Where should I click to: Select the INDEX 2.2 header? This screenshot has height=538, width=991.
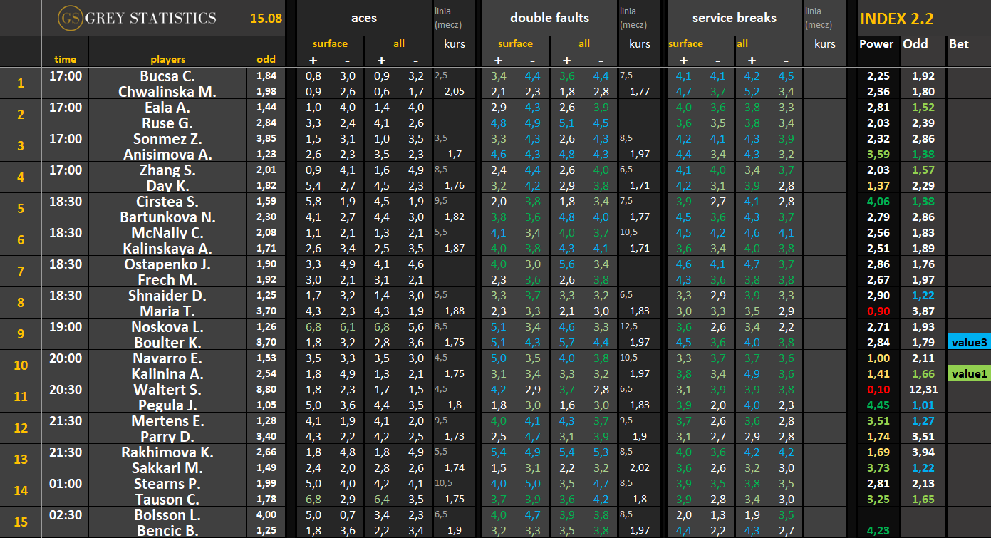[897, 19]
